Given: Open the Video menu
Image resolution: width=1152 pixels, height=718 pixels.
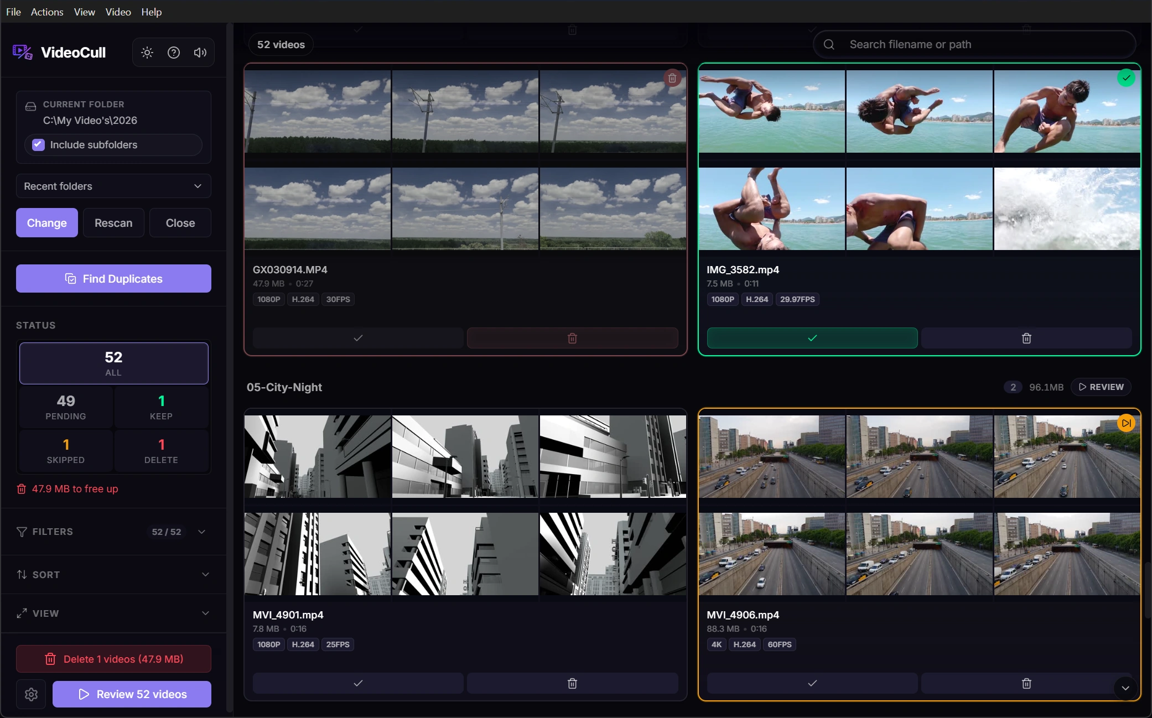Looking at the screenshot, I should pyautogui.click(x=118, y=12).
